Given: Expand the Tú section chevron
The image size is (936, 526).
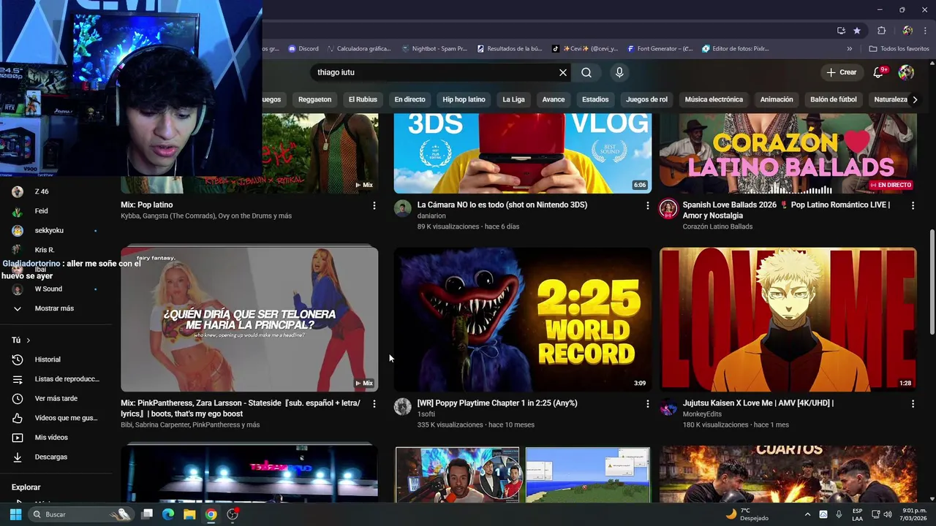Looking at the screenshot, I should click(29, 340).
